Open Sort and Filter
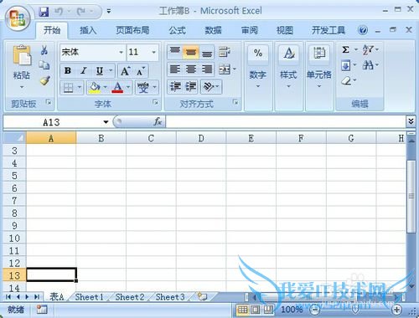The image size is (419, 318). 368,50
